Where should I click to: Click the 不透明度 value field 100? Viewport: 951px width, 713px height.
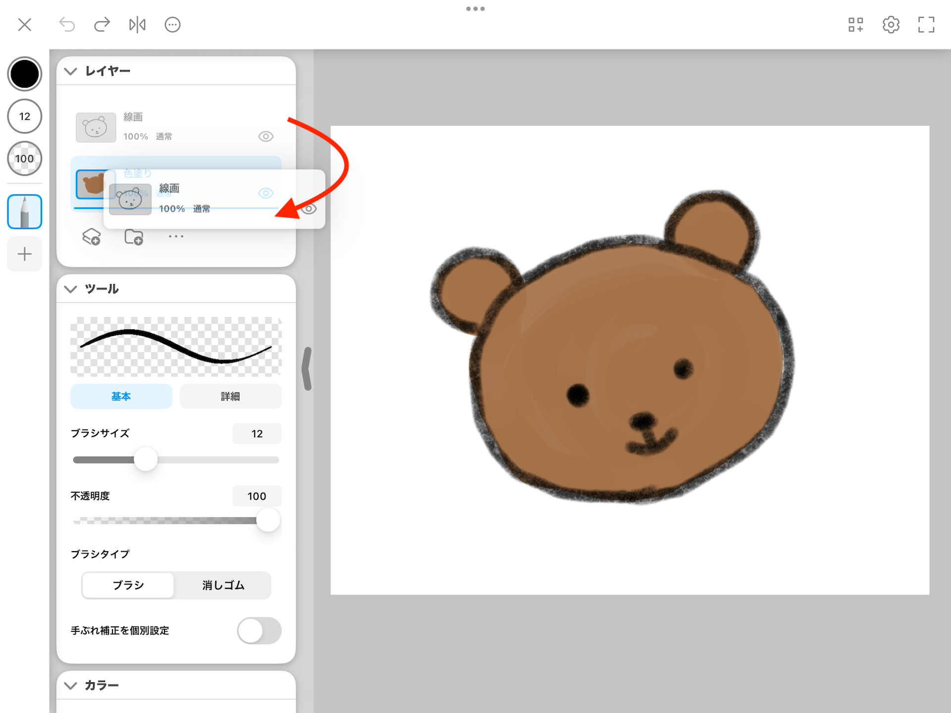tap(257, 496)
